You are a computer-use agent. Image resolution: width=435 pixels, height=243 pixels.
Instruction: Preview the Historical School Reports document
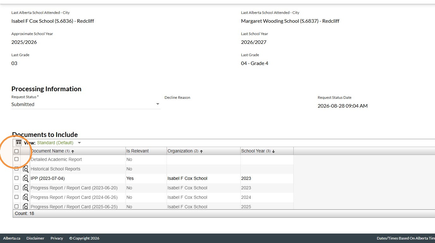[x=26, y=169]
